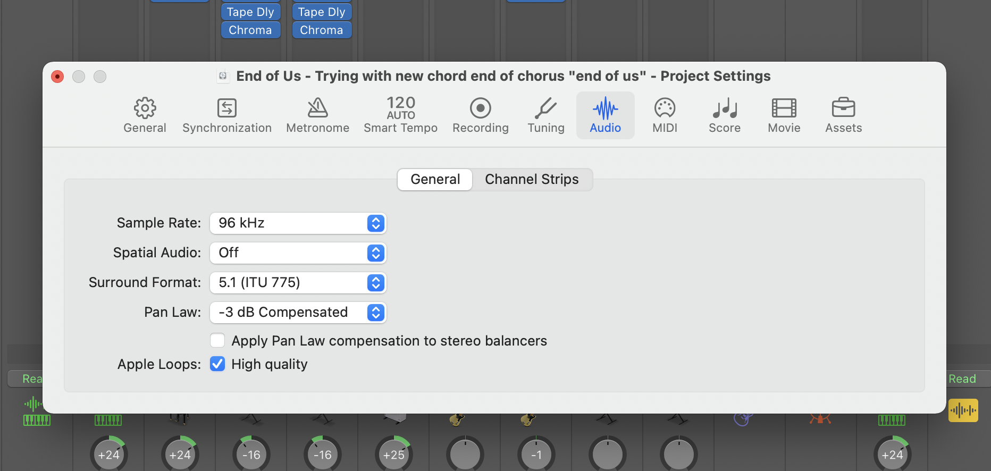Click the Pan Law label
This screenshot has height=471, width=991.
click(173, 312)
